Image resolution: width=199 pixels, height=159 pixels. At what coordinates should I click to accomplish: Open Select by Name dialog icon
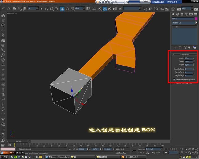(46, 9)
